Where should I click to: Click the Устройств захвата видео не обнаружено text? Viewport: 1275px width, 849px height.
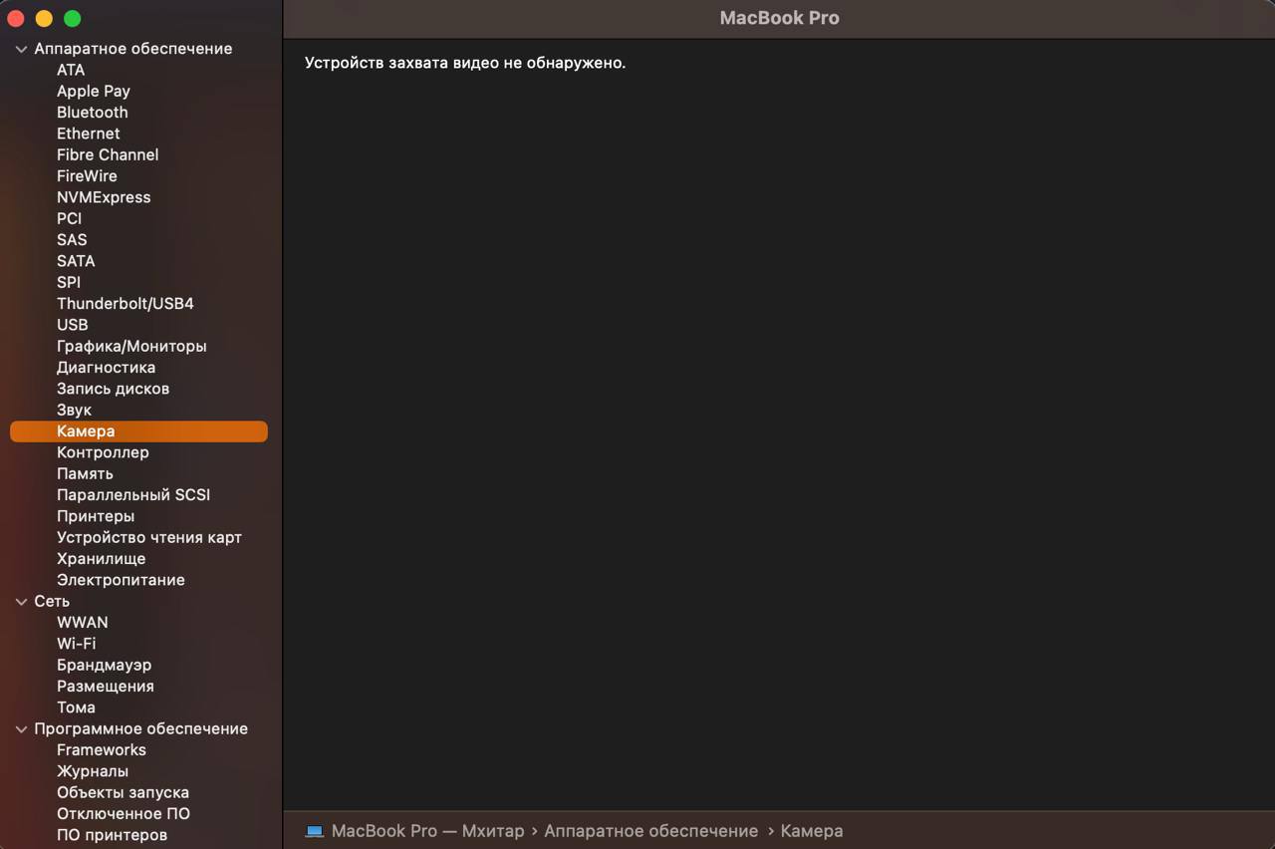point(465,63)
